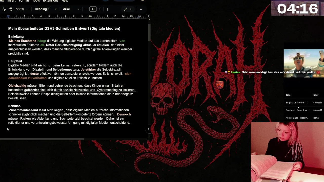Open the pencil editing mode dropdown
This screenshot has height=182, width=324.
point(128,9)
